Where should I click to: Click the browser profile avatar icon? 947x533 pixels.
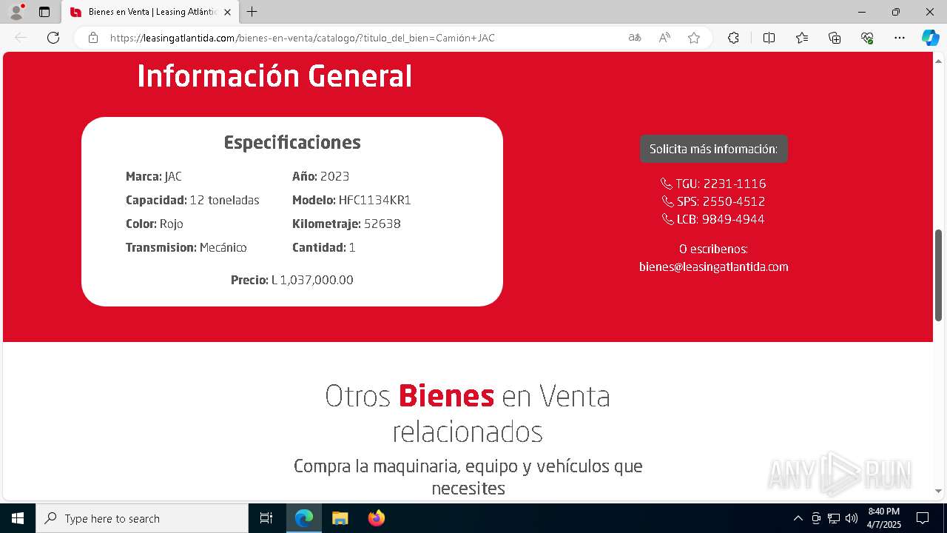[x=16, y=12]
